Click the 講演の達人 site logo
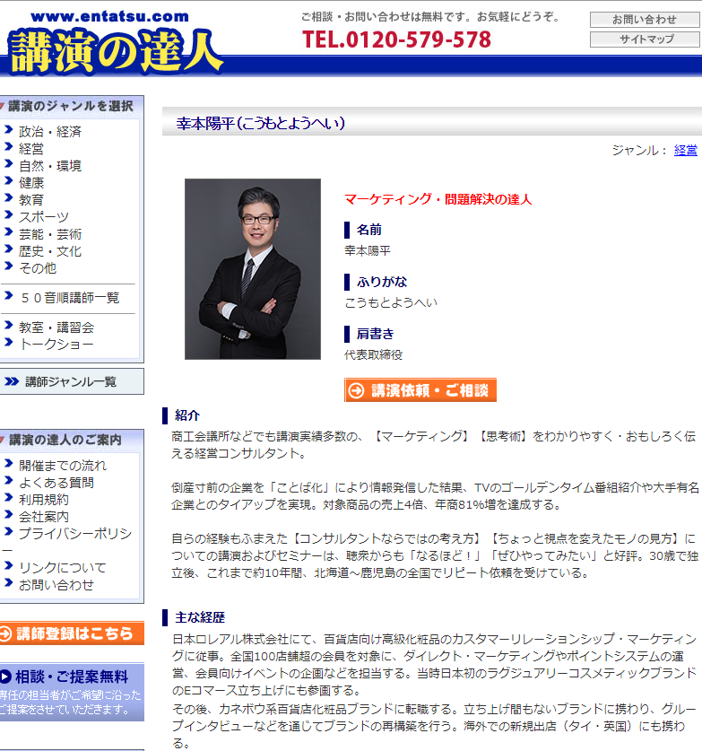The width and height of the screenshot is (702, 751). coord(115,47)
